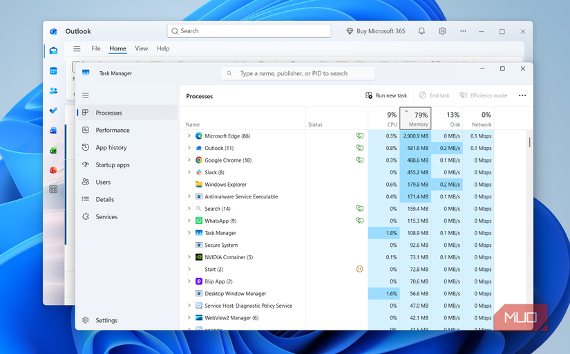Open More apps grid in Outlook sidebar
This screenshot has width=570, height=354.
(53, 189)
